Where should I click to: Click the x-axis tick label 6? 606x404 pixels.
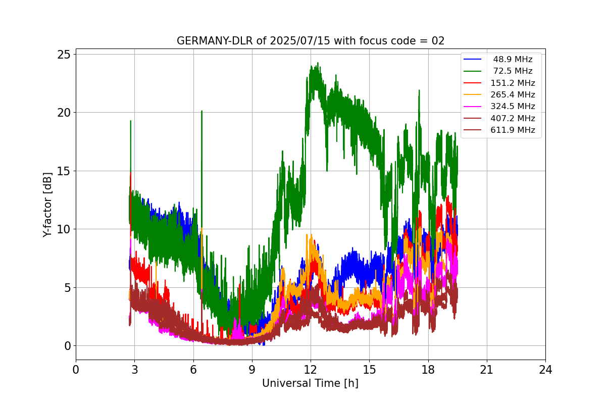click(x=193, y=370)
